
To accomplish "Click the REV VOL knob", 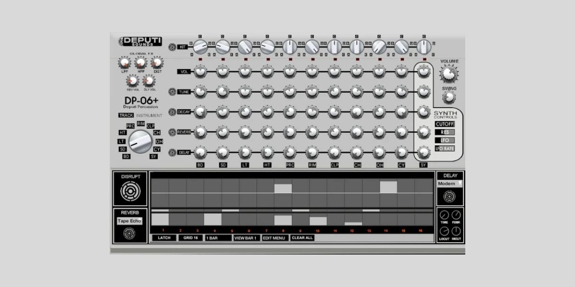I will [133, 81].
